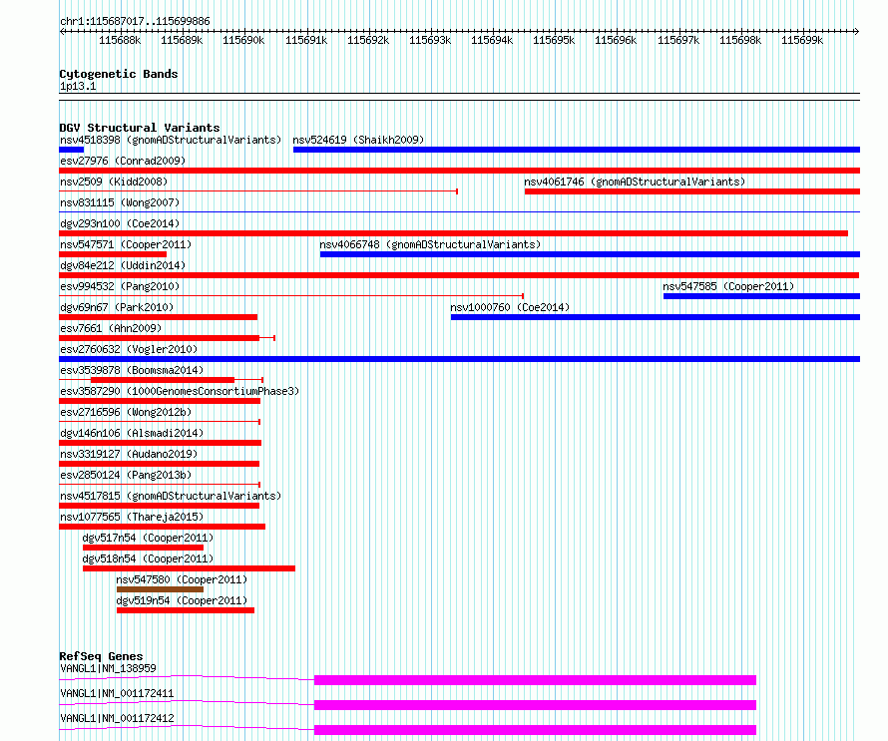This screenshot has width=888, height=741.
Task: Open dgv519n54 (Cooper2011) label
Action: pyautogui.click(x=182, y=600)
